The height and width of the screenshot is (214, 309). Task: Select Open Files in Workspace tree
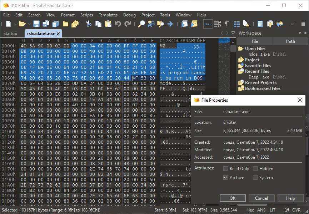[255, 49]
